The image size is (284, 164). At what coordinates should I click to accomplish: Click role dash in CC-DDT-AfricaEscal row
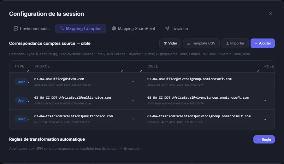click(265, 101)
